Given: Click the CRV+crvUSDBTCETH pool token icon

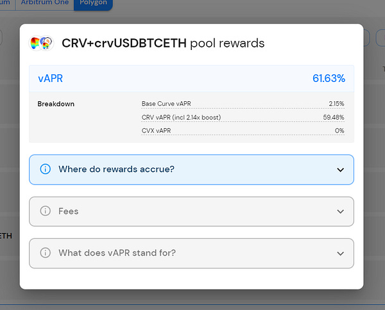Looking at the screenshot, I should click(x=41, y=43).
